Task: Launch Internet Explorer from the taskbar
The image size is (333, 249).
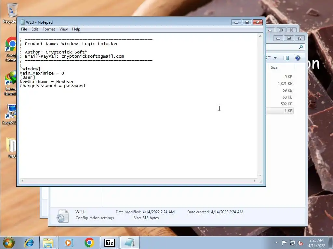Action: (x=29, y=243)
